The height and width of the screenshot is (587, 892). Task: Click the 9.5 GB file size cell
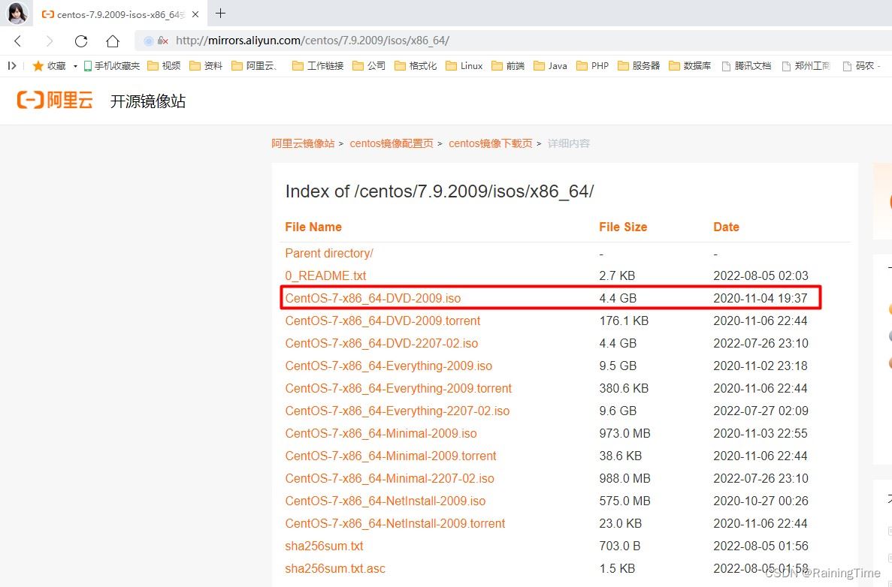618,366
